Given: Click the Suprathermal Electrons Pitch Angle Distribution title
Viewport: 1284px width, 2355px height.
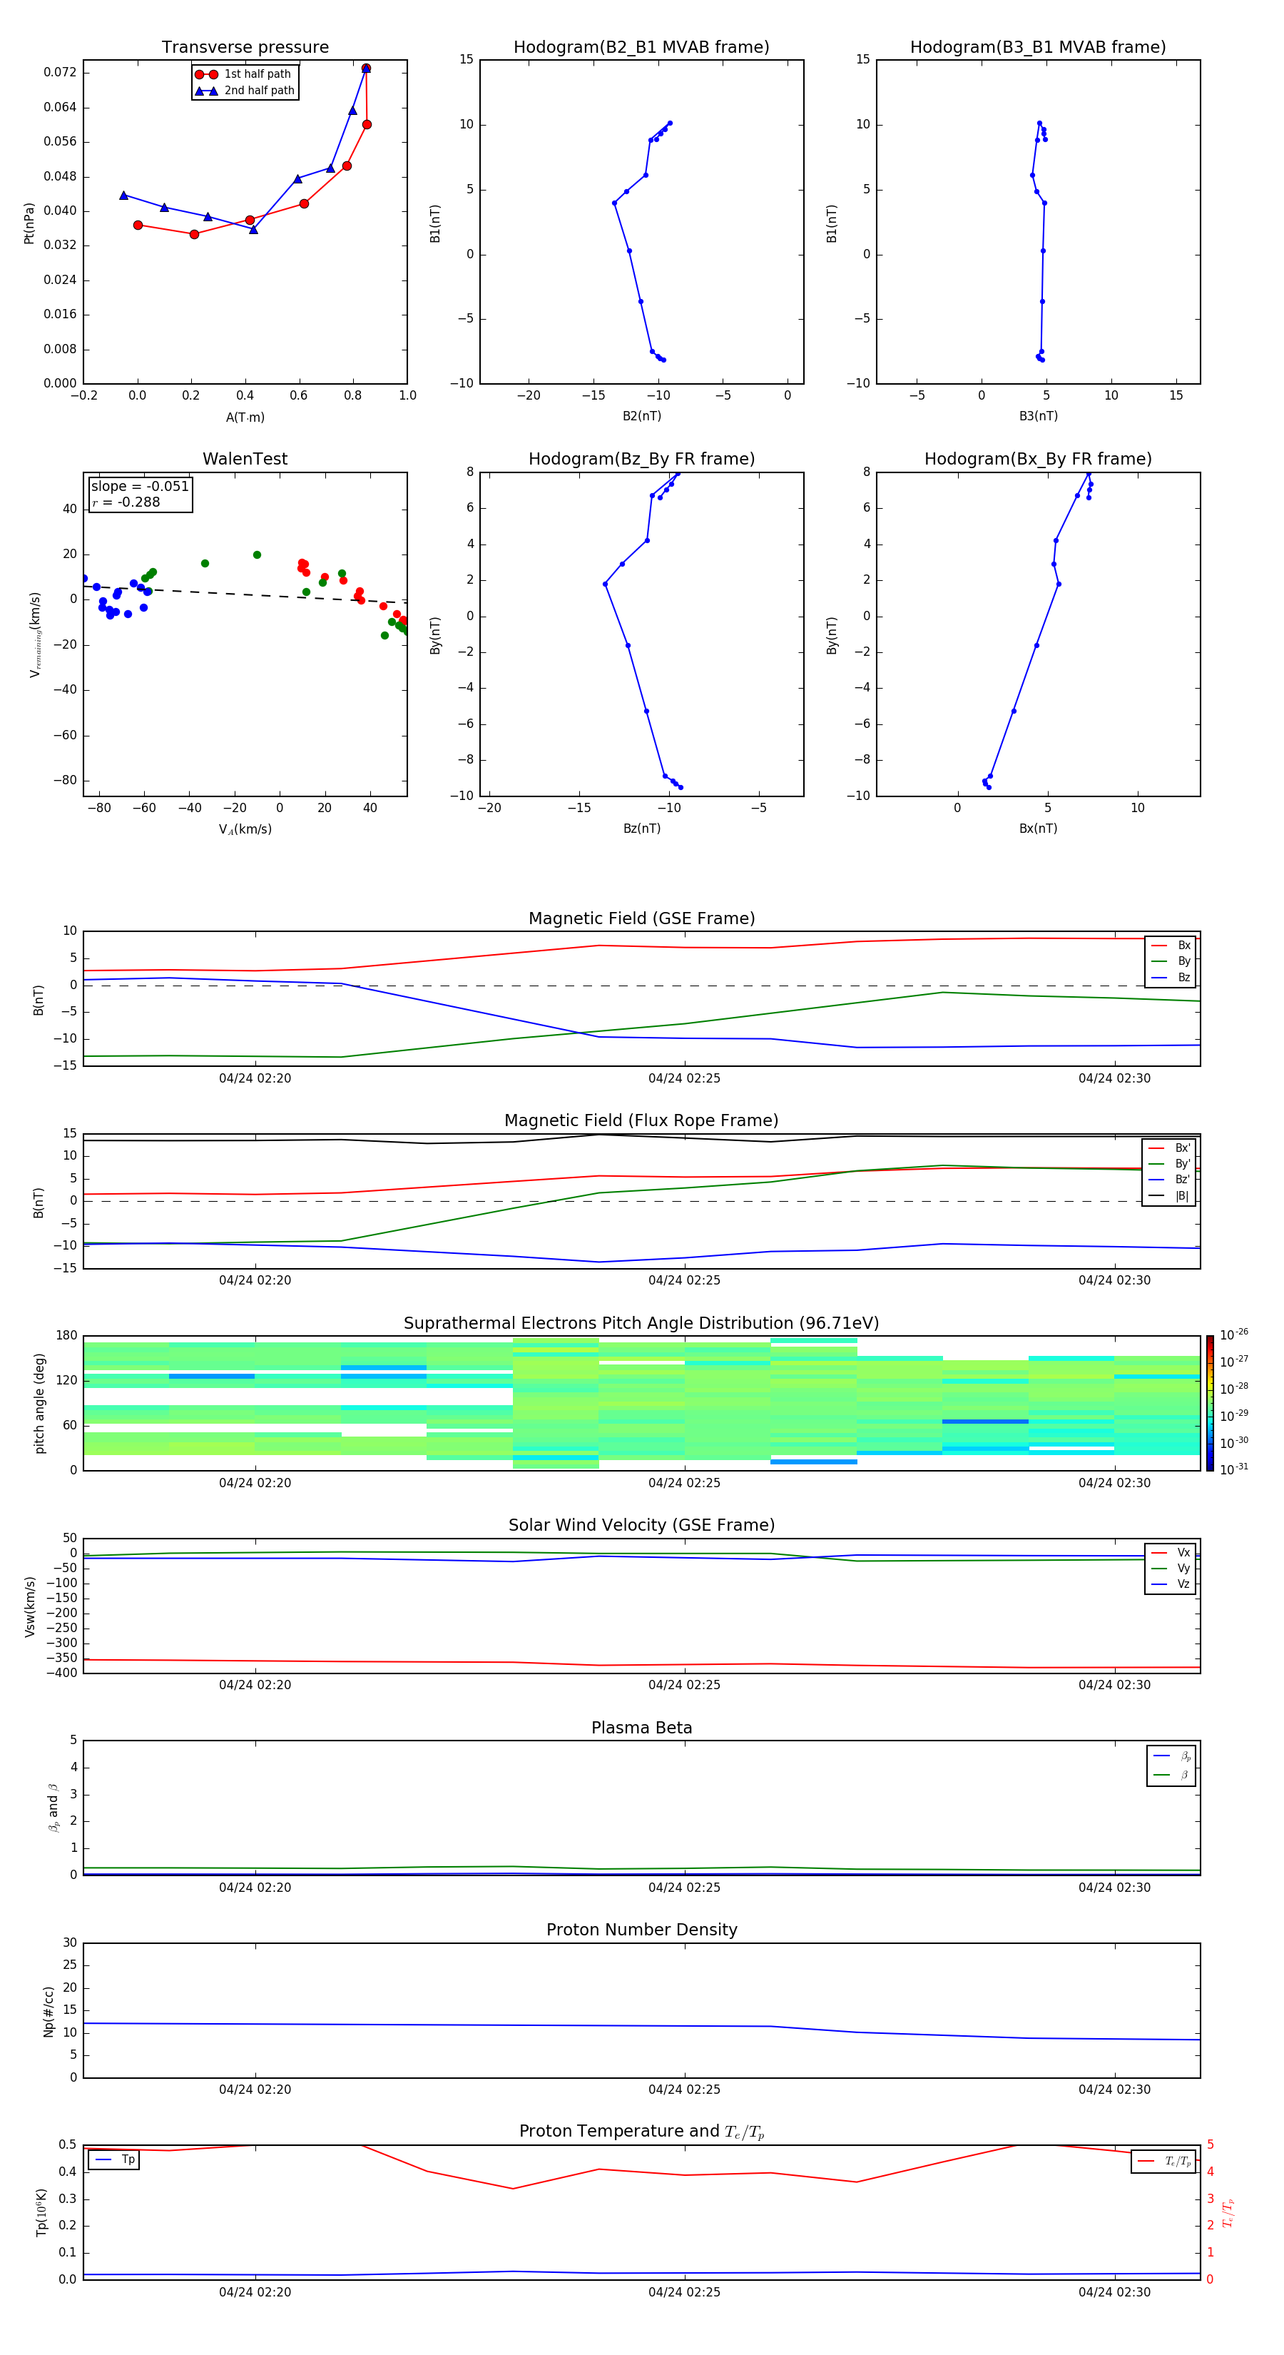Looking at the screenshot, I should click(x=641, y=1324).
